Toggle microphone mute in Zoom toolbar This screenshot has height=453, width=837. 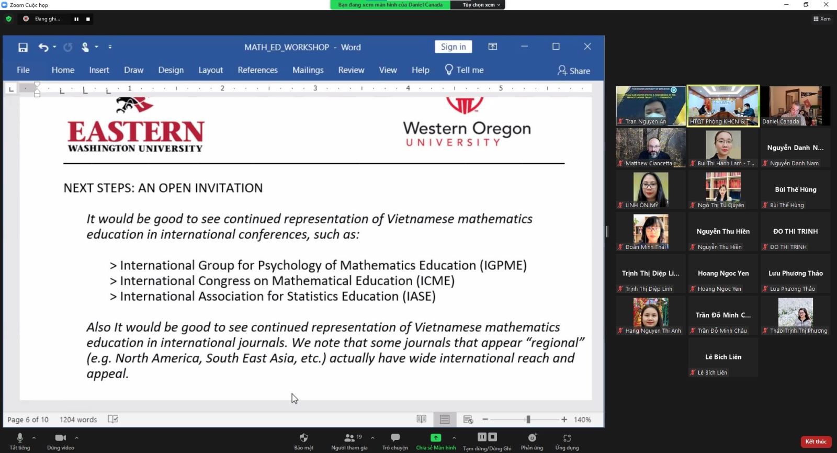20,441
